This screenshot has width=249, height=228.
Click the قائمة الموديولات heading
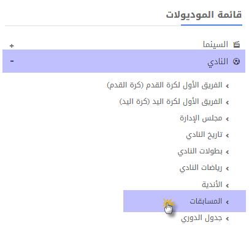[x=204, y=15]
